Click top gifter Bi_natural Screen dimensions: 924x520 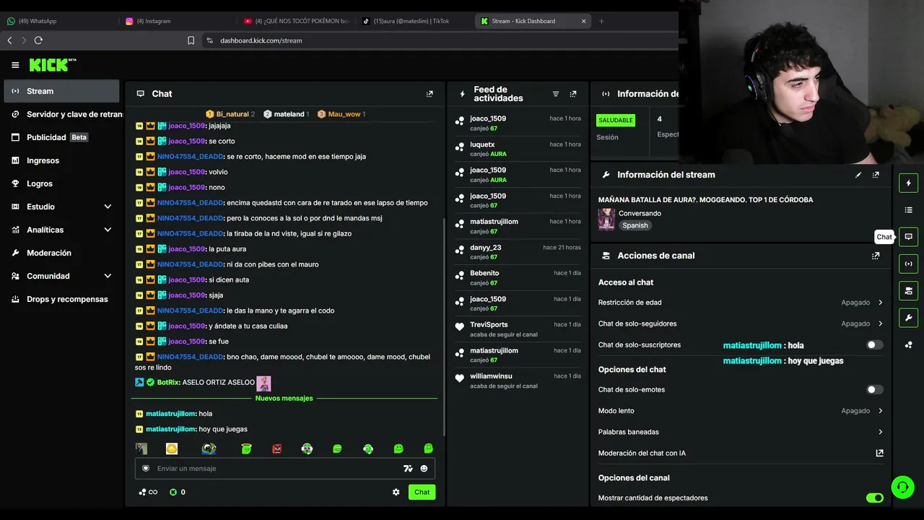coord(232,114)
